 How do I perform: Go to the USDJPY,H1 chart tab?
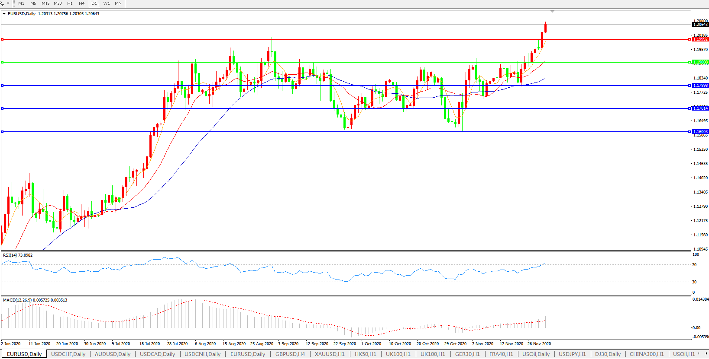click(572, 354)
